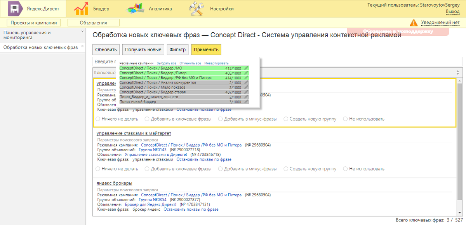Toggle campaign ConceptDirect / Поиск / Биддер /Питер
The height and width of the screenshot is (225, 466).
click(x=184, y=73)
